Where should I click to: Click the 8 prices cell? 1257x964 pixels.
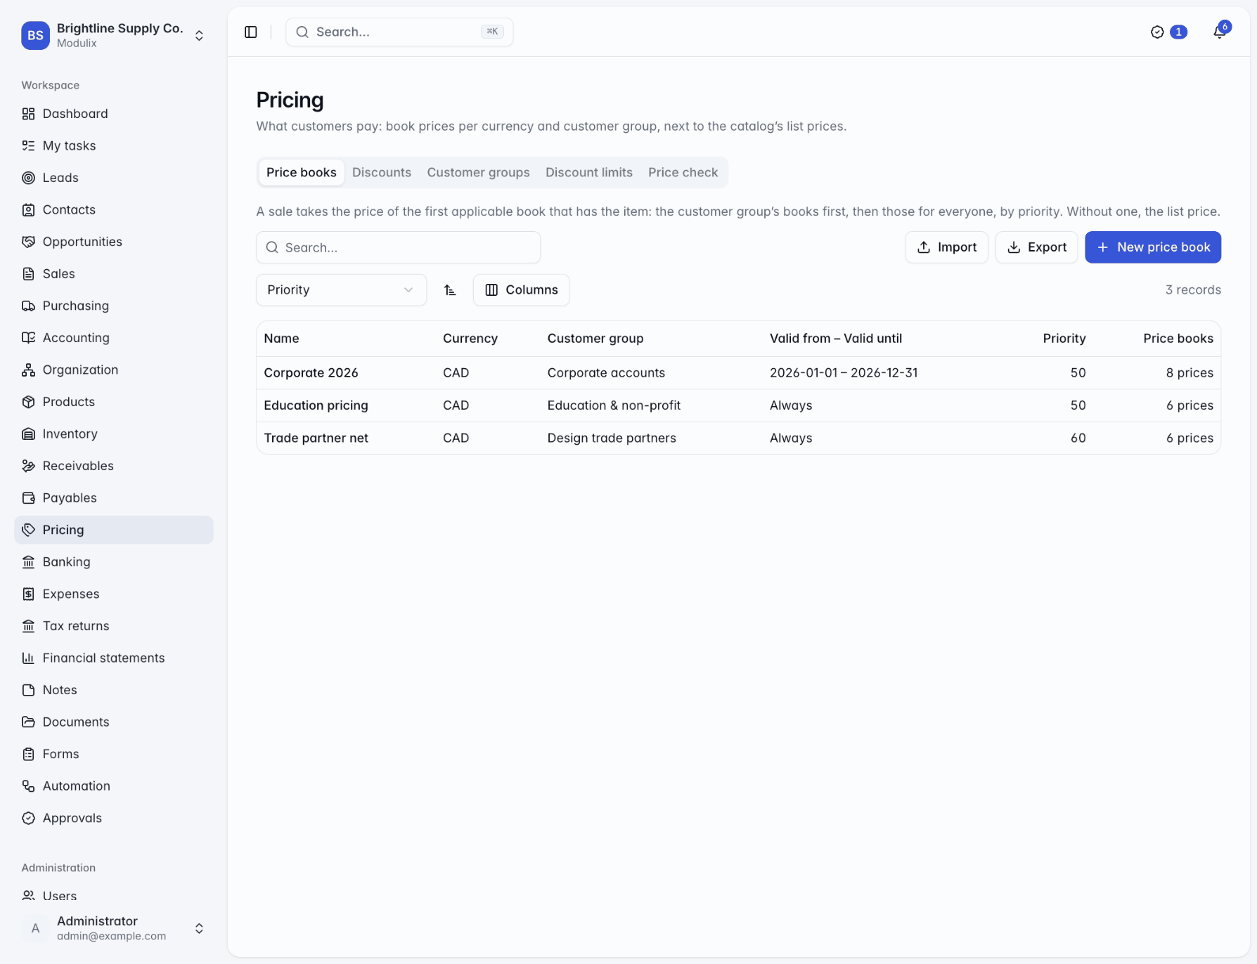point(1190,373)
